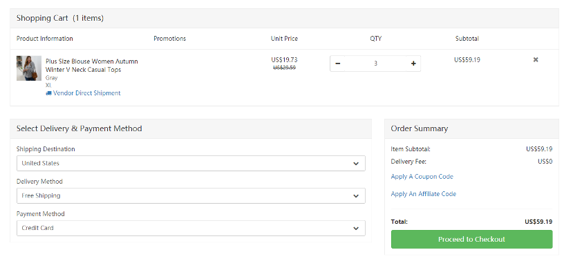Viewport: 573px width, 270px height.
Task: Click the truck icon beside Vendor Direct Shipment
Action: coord(48,93)
